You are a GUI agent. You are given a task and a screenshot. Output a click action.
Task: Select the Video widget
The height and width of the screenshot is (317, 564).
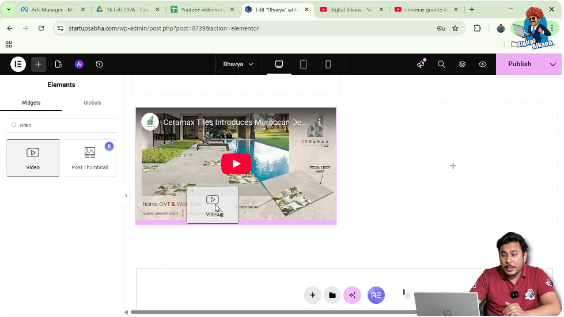click(33, 158)
